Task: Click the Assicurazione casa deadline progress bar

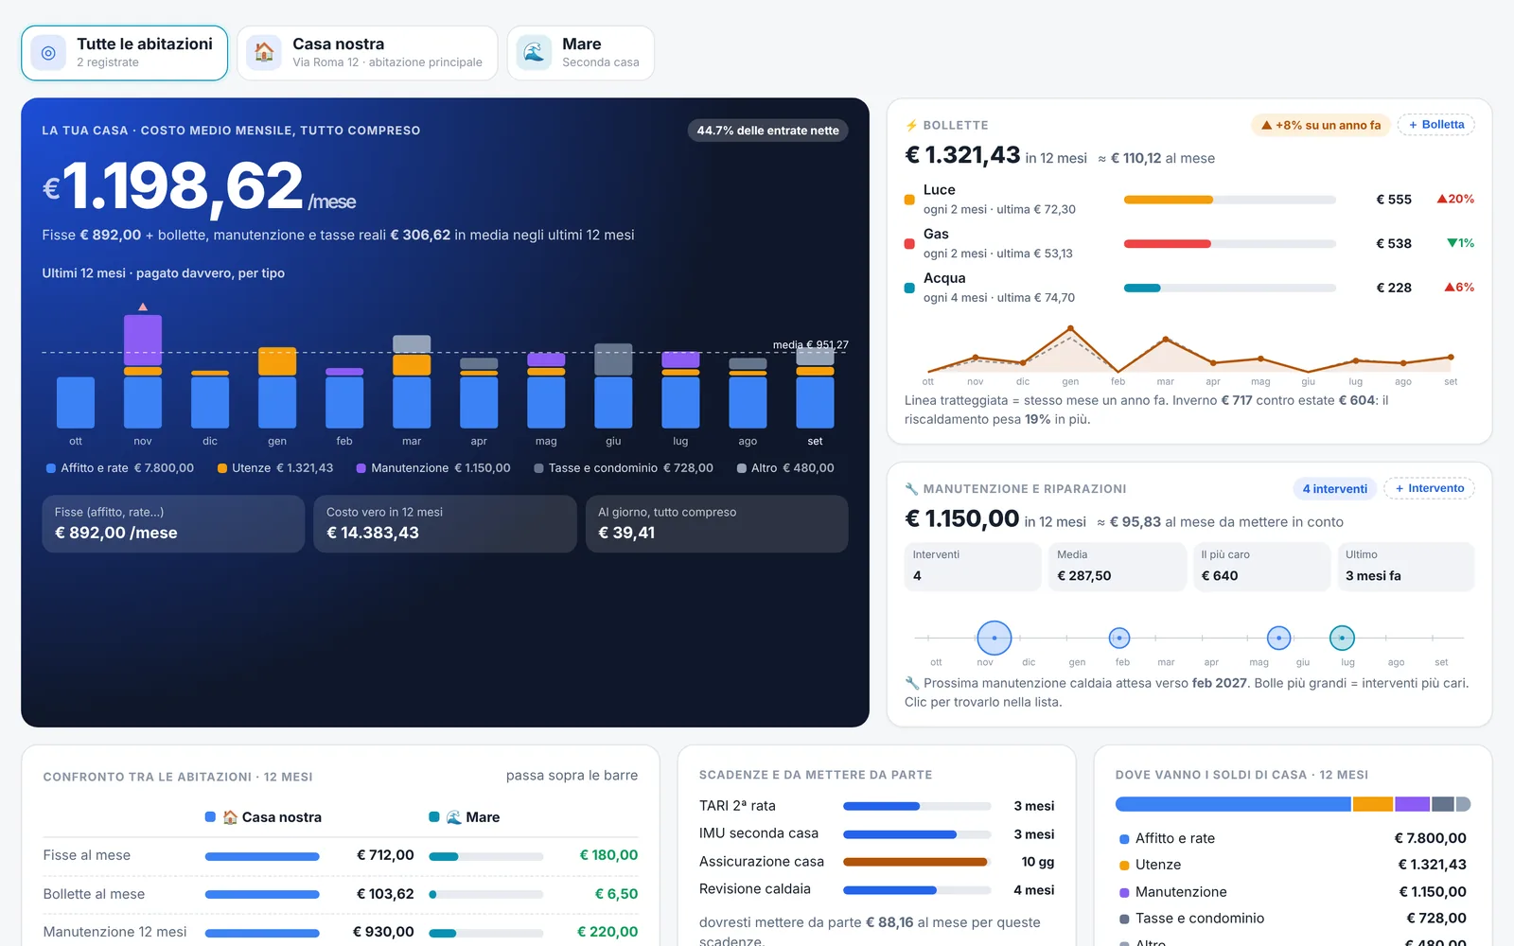Action: tap(915, 862)
